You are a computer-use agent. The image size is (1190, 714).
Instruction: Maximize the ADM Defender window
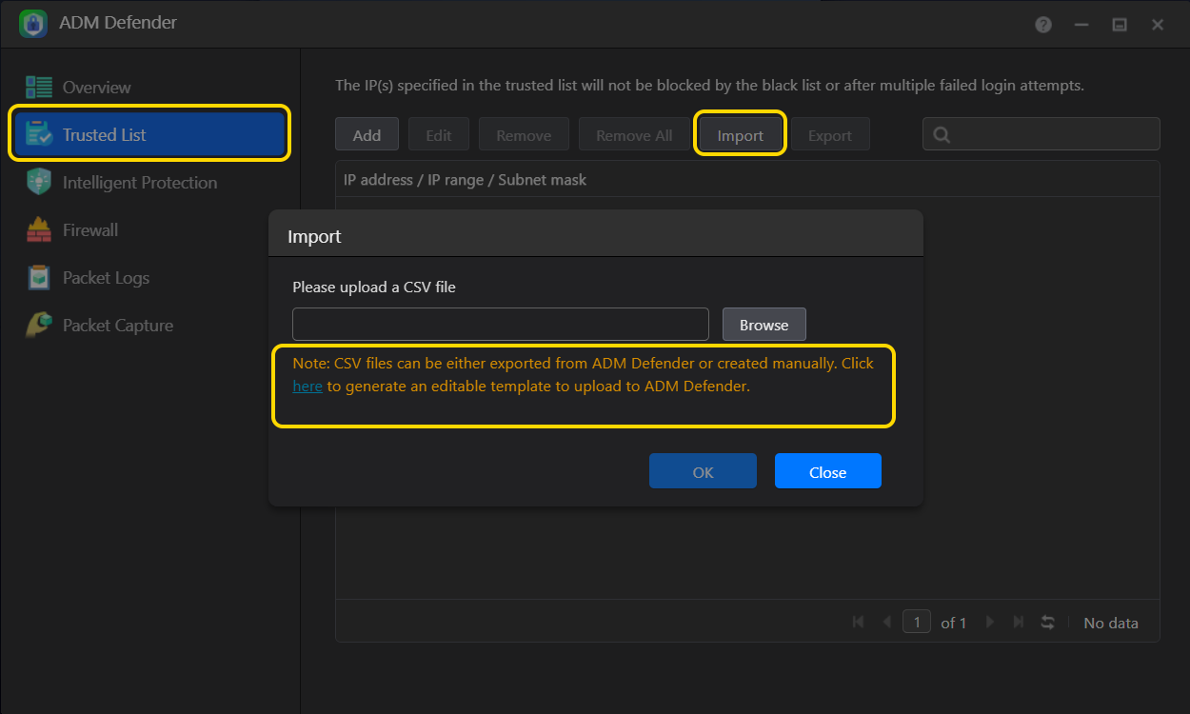pos(1120,25)
